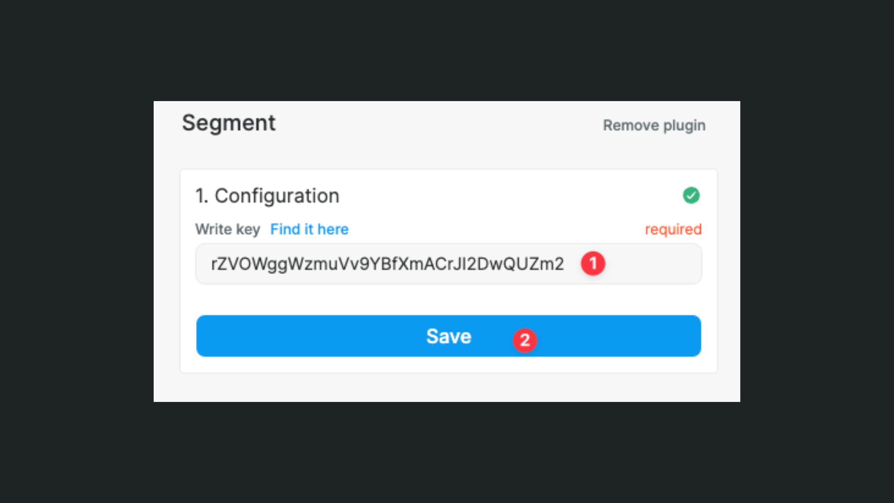Click the step indicator inside the Save button

pos(525,340)
